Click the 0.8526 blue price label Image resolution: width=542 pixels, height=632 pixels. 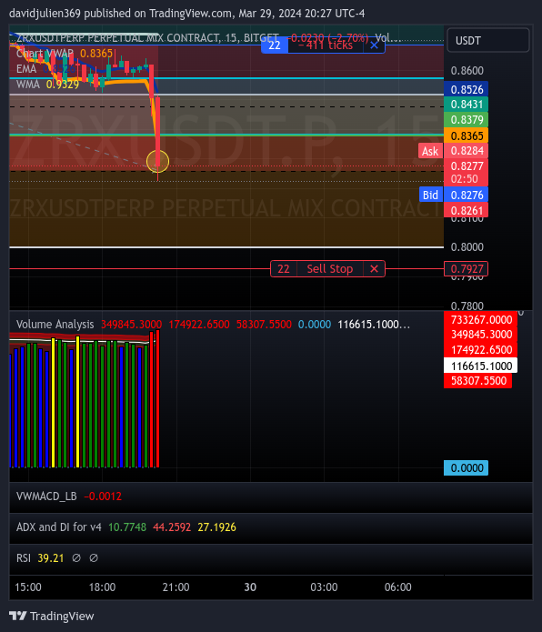(x=467, y=89)
